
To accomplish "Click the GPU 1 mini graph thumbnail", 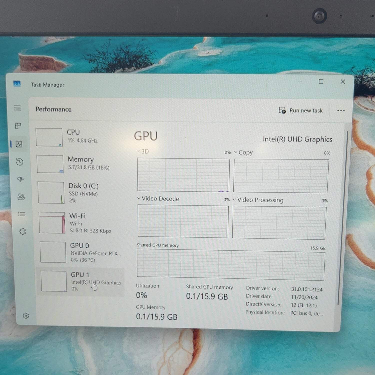I will [54, 281].
